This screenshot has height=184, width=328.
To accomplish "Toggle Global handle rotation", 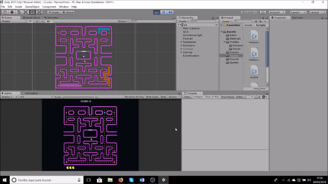I will [68, 12].
